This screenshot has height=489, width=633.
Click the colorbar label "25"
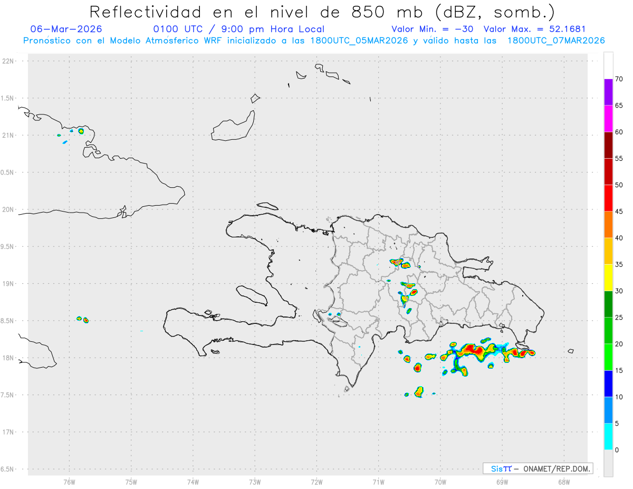tap(619, 318)
